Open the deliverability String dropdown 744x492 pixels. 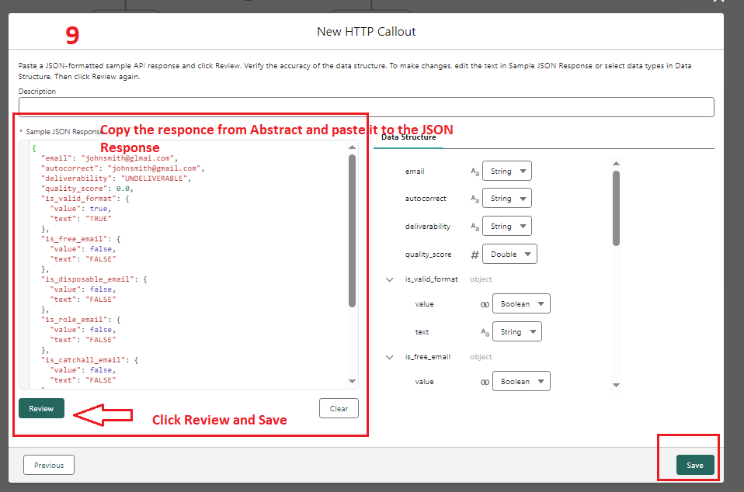click(x=506, y=227)
